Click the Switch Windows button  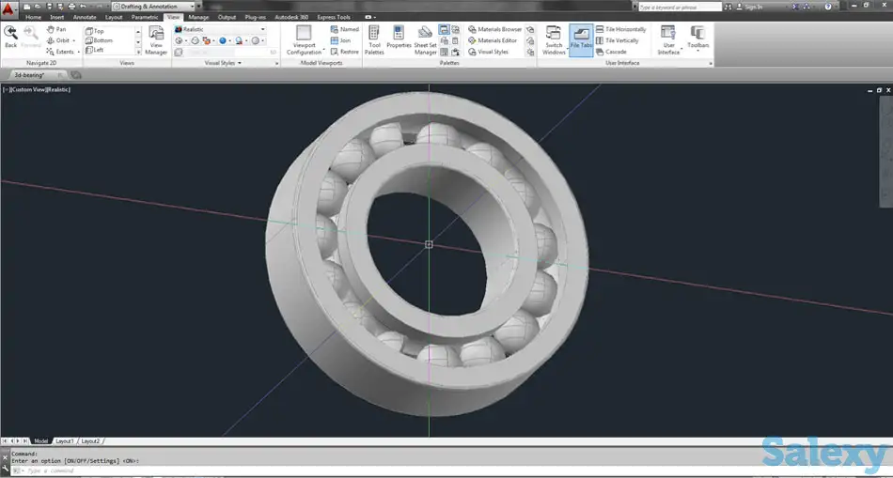point(554,40)
